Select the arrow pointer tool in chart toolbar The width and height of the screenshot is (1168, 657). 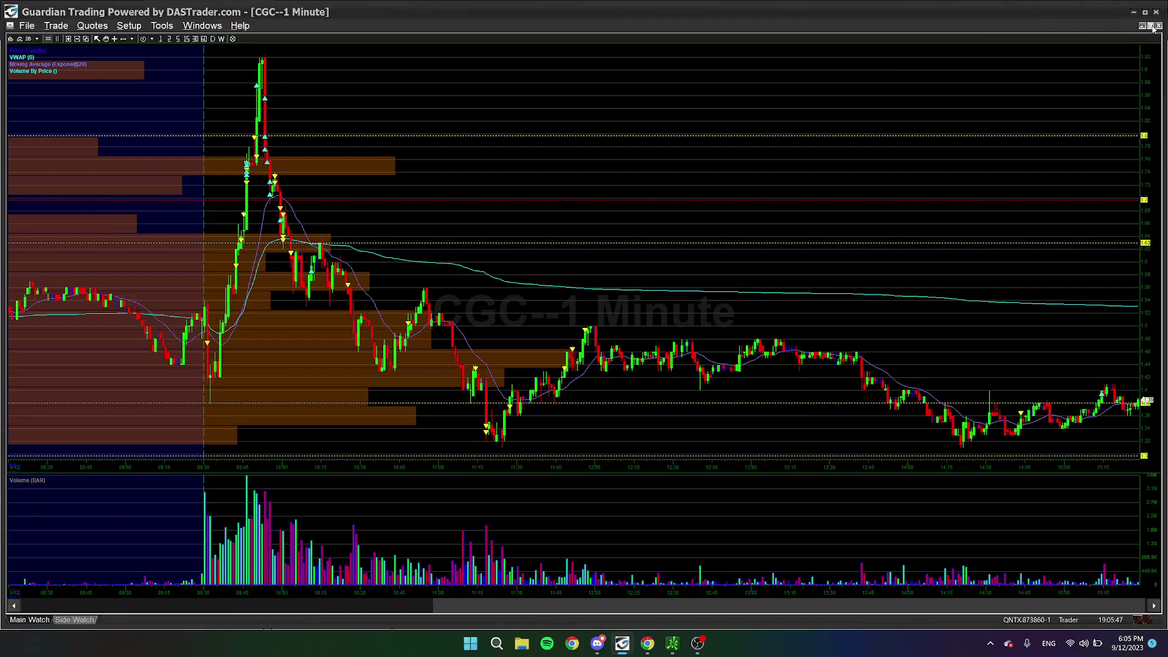pos(97,39)
